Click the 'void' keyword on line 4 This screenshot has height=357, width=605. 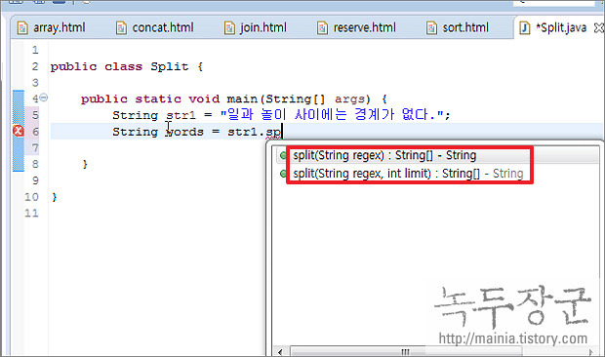(204, 99)
